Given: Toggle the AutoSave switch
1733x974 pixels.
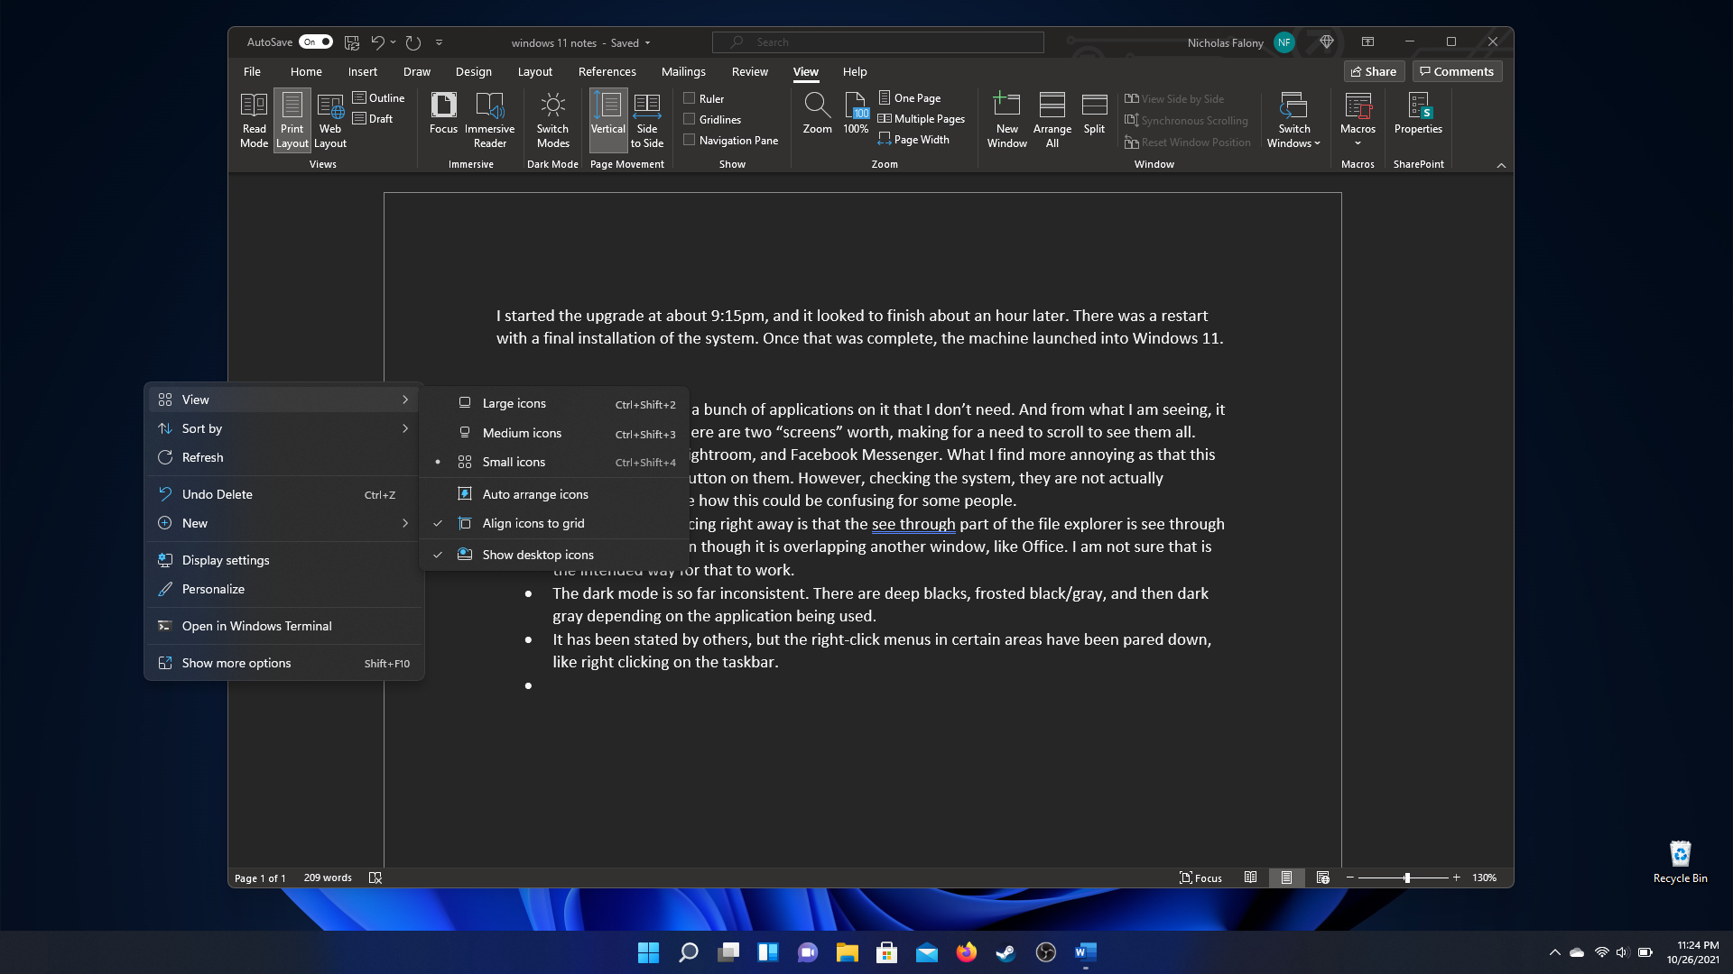Looking at the screenshot, I should coord(316,42).
